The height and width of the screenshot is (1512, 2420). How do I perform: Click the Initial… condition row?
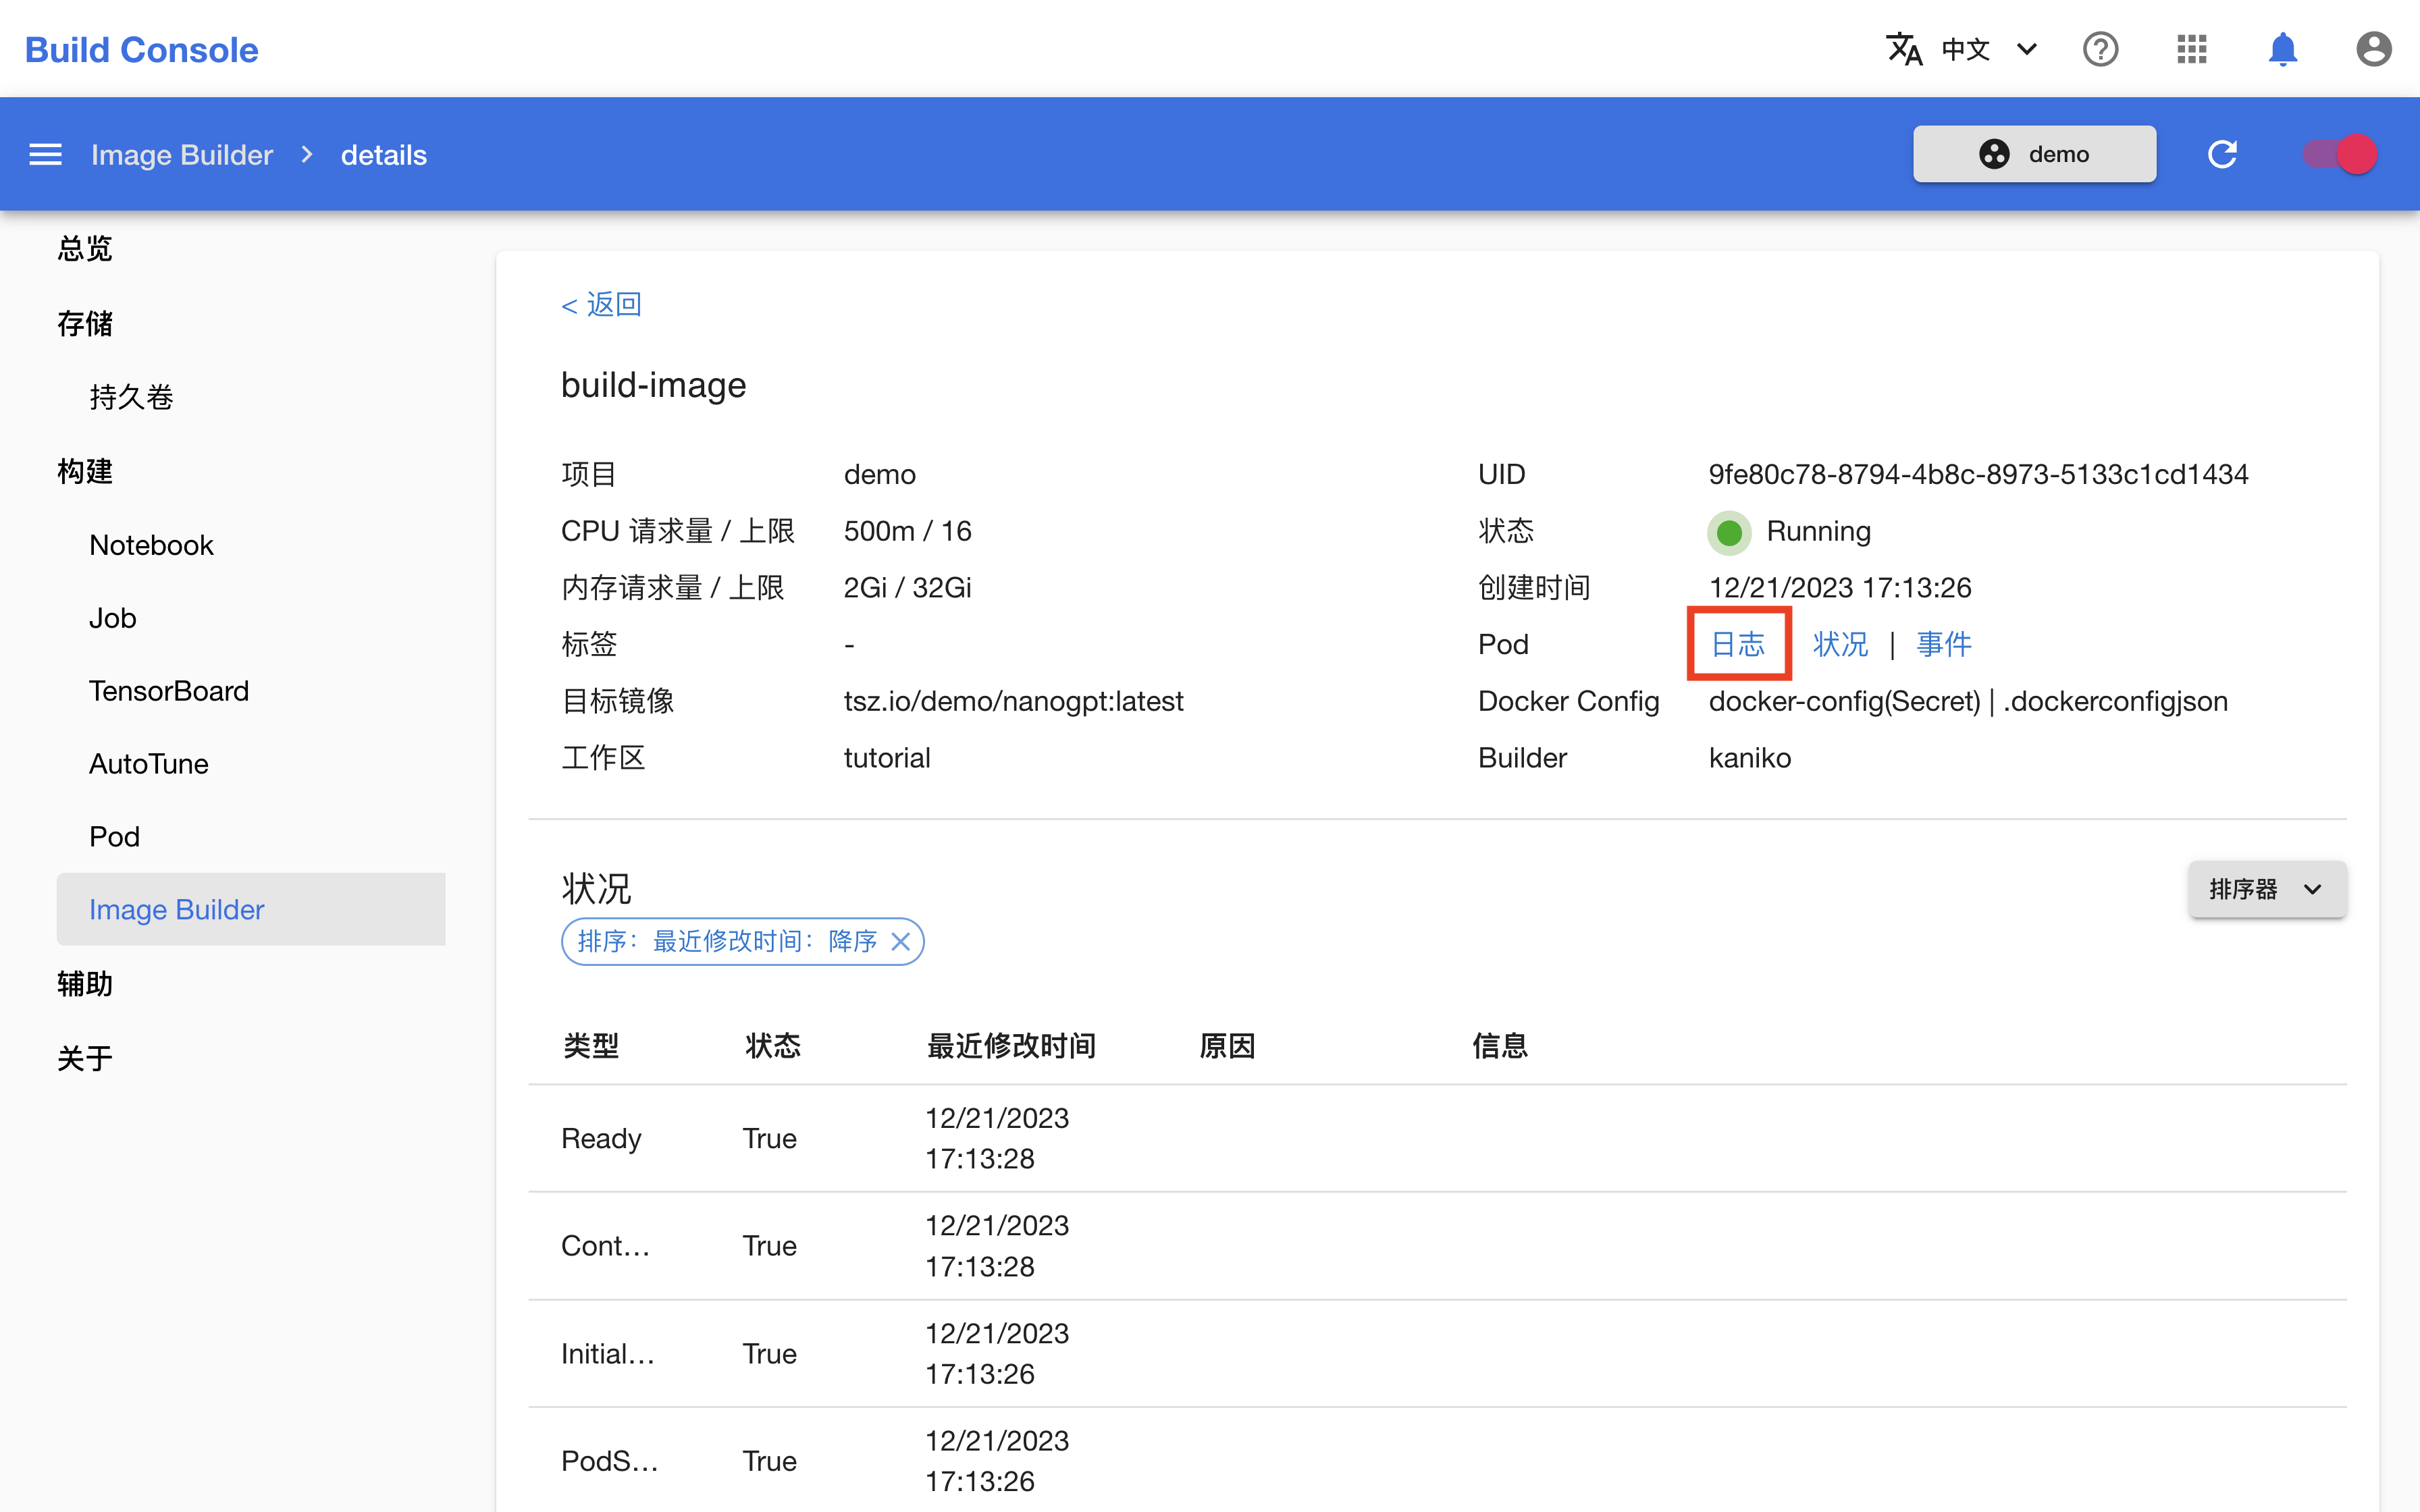click(x=1437, y=1354)
